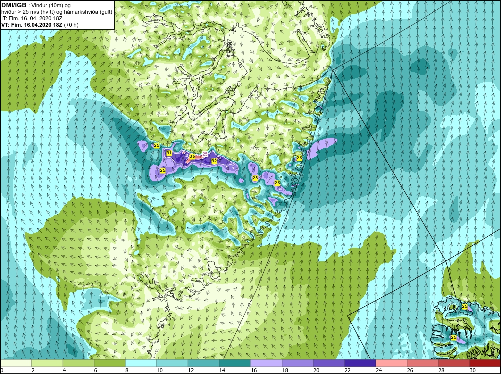The height and width of the screenshot is (374, 501).
Task: Pick the green 4–6 legend swatch
Action: [x=78, y=363]
